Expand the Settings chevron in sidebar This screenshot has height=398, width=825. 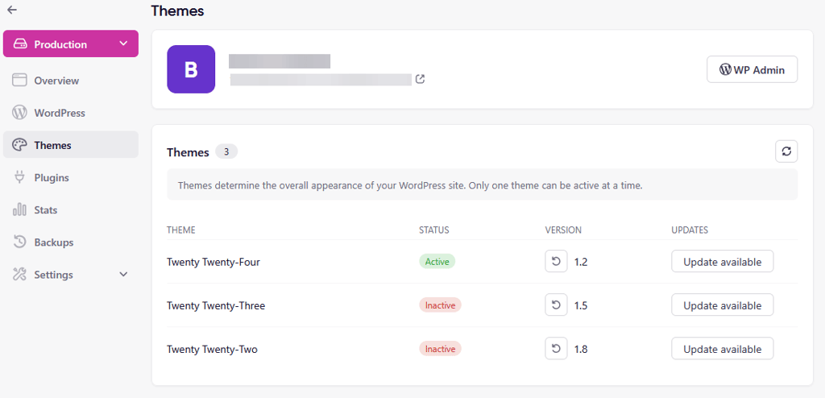(x=123, y=274)
